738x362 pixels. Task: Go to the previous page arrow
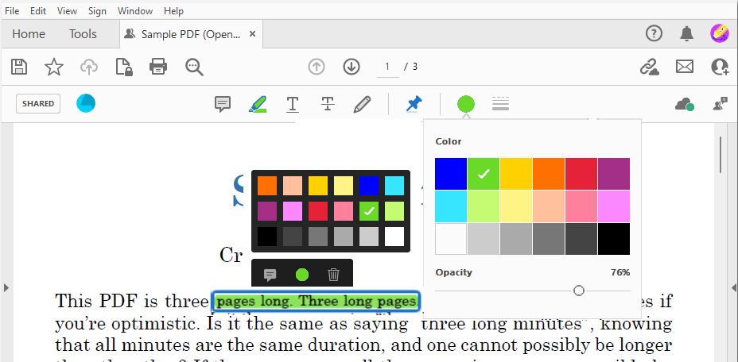317,67
